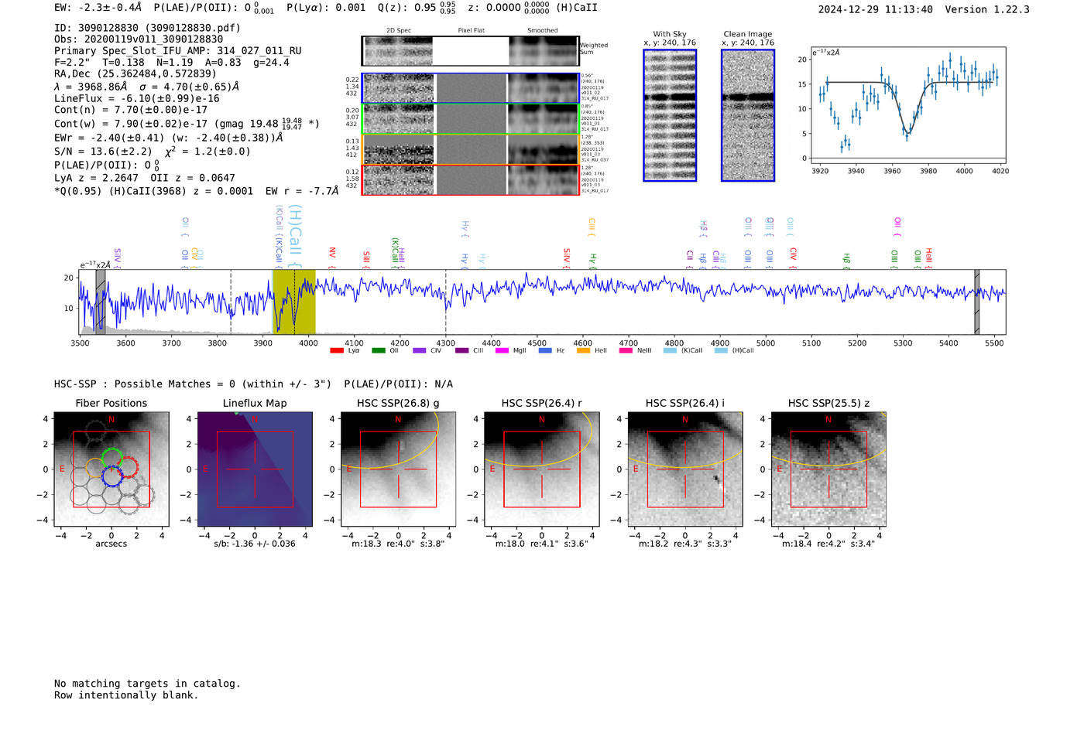Click the P(Lyα): 0.001 header value
Screen dimensions: 1084x737
point(326,8)
